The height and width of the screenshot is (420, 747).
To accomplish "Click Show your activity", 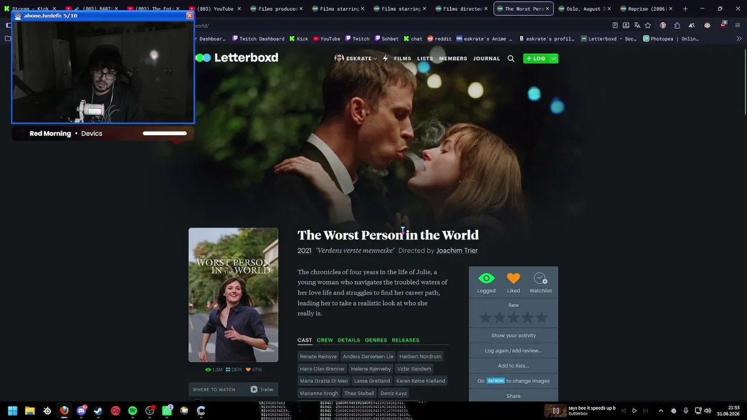I will click(x=514, y=335).
